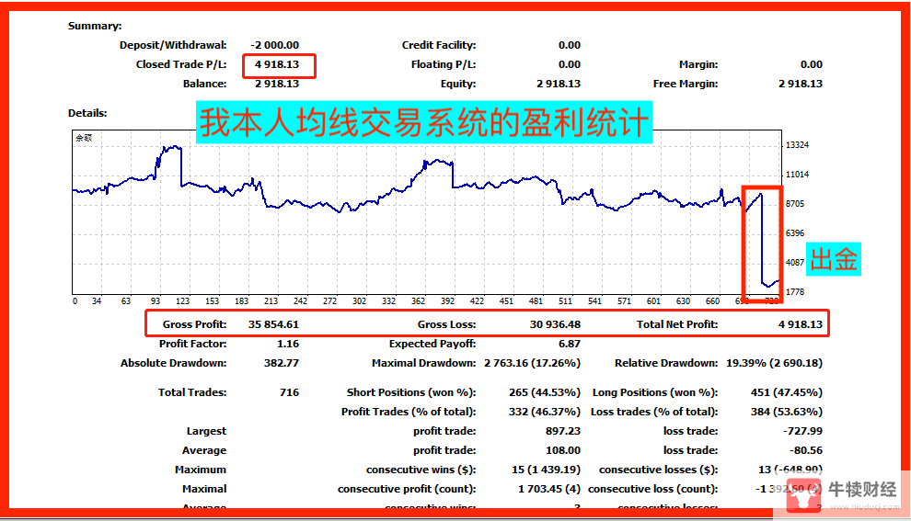The image size is (911, 521).
Task: Click the Profit Factor value 1.16
Action: pyautogui.click(x=288, y=344)
